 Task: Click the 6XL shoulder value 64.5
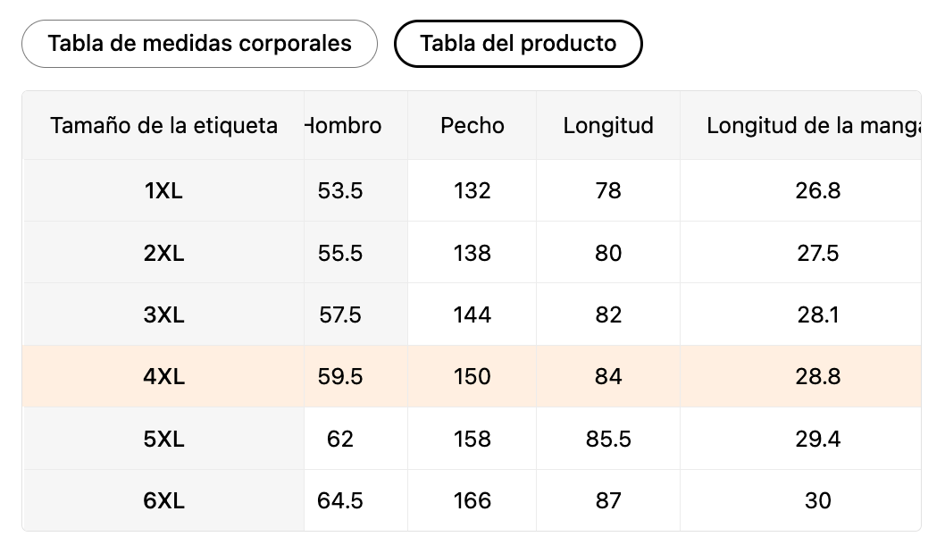pos(340,500)
